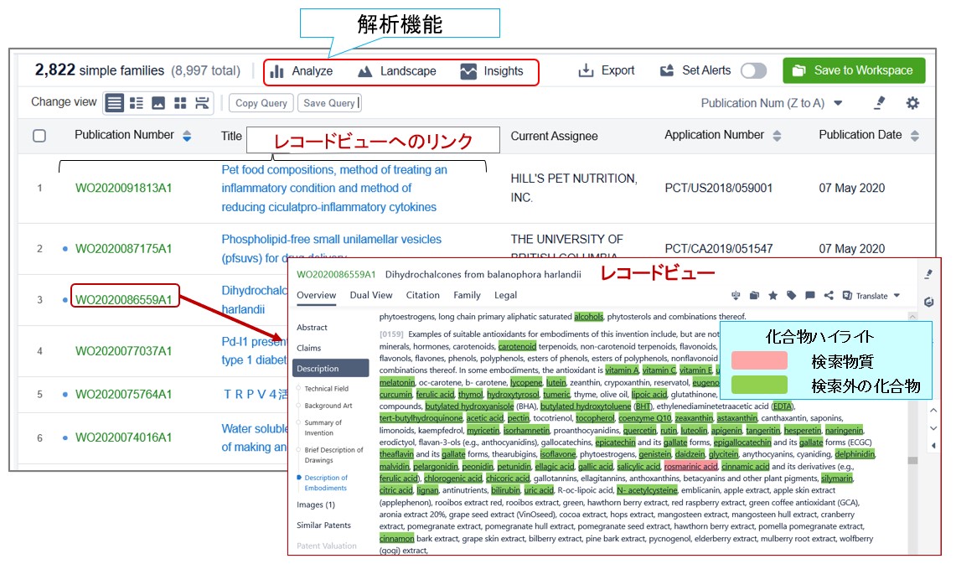Open the results settings gear
The image size is (956, 564).
click(912, 102)
